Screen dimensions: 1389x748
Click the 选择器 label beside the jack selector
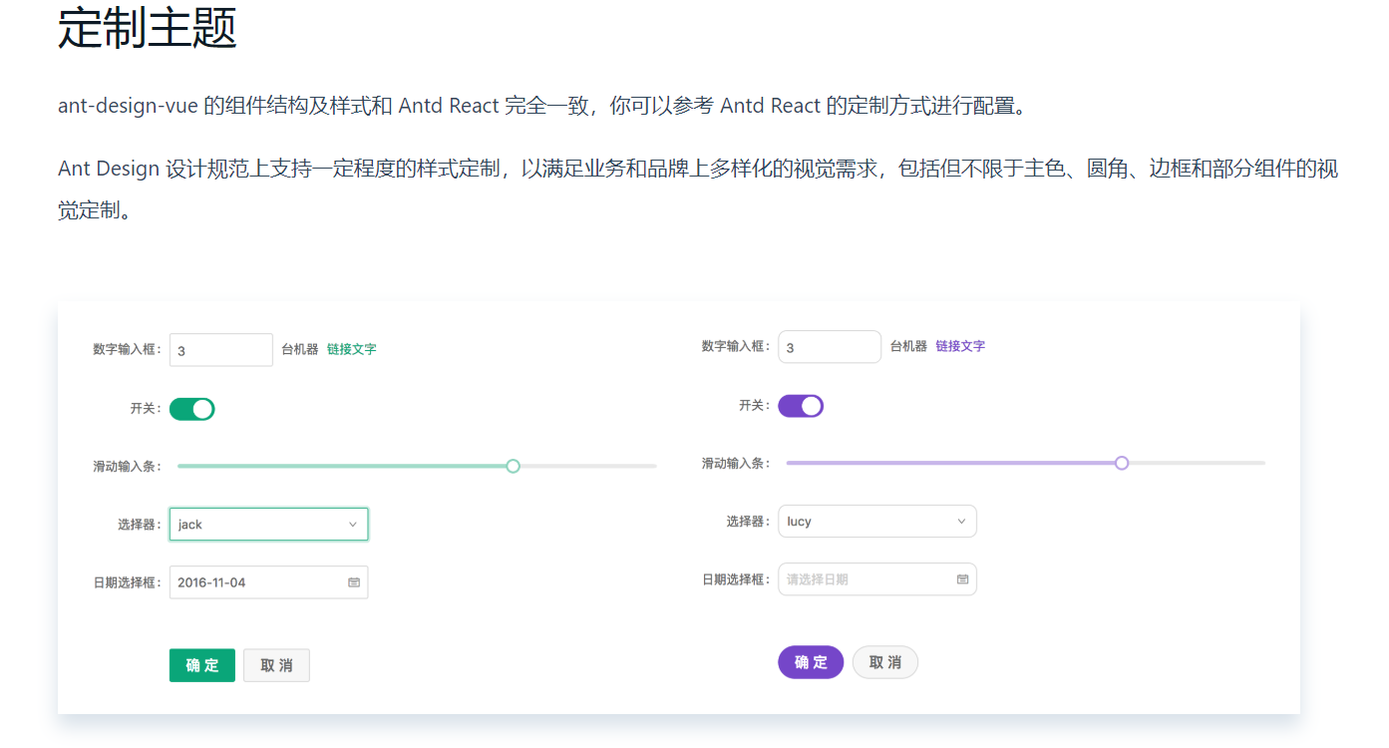tap(139, 525)
